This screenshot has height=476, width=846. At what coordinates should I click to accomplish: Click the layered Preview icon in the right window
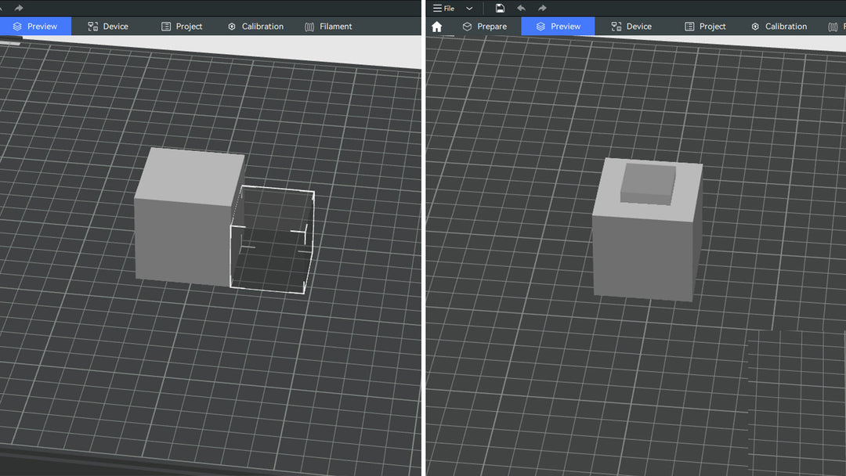point(540,26)
